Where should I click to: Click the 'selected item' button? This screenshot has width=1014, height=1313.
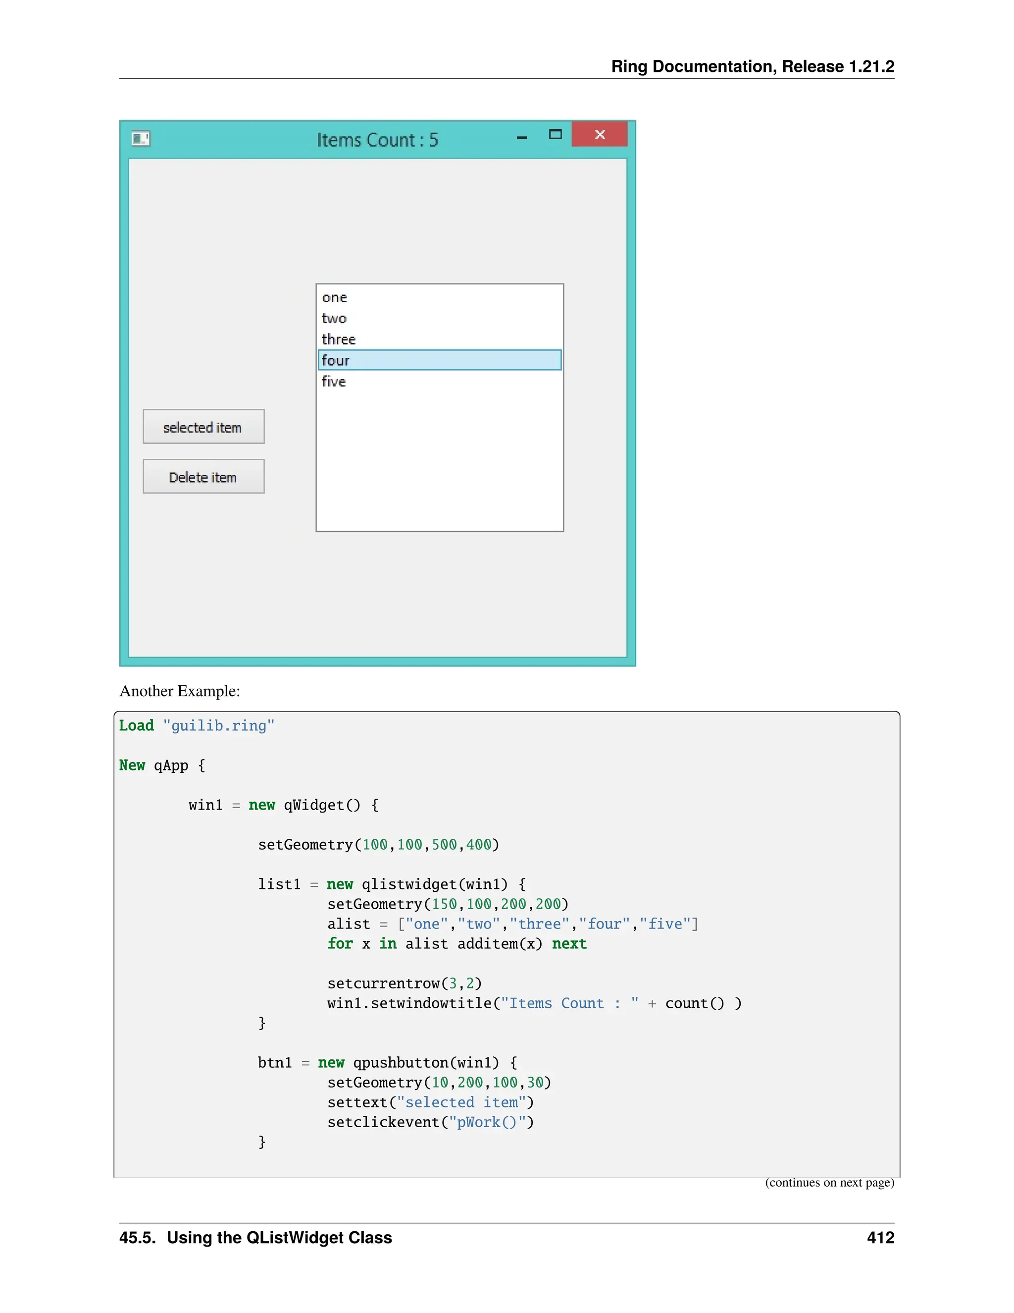[x=203, y=427]
